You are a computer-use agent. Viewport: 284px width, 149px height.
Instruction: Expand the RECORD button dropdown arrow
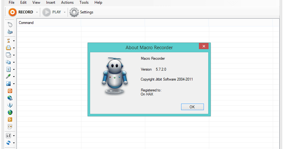coord(37,12)
